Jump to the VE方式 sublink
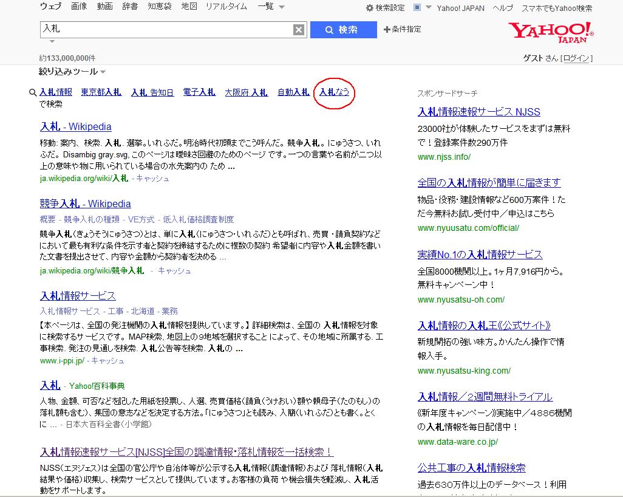The height and width of the screenshot is (497, 623). [141, 219]
